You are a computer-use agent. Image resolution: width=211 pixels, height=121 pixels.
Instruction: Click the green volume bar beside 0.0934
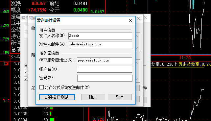click(x=52, y=119)
